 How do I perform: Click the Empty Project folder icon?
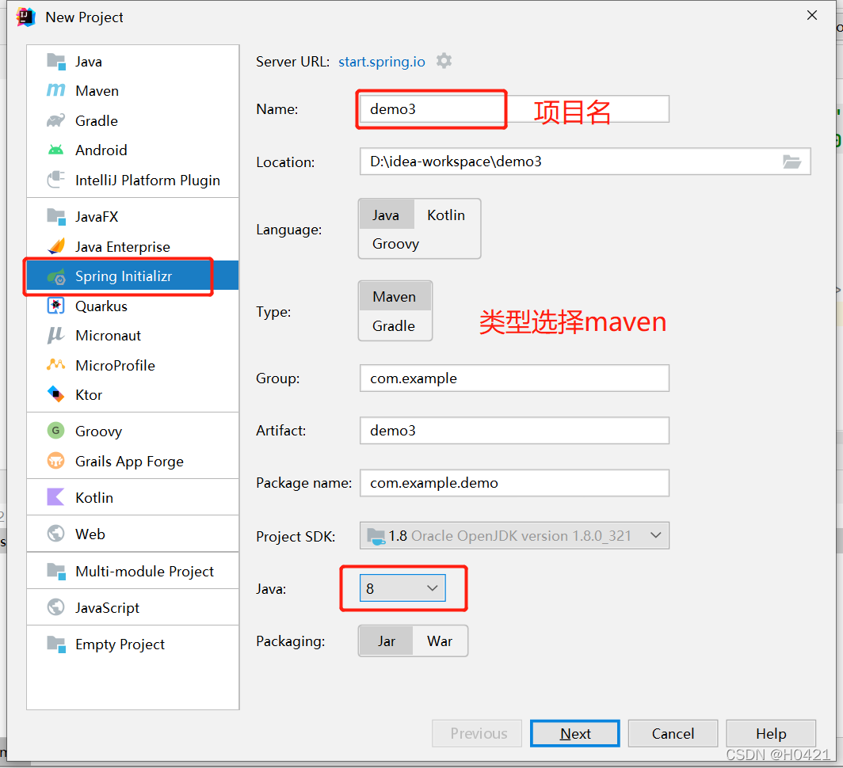pos(56,644)
